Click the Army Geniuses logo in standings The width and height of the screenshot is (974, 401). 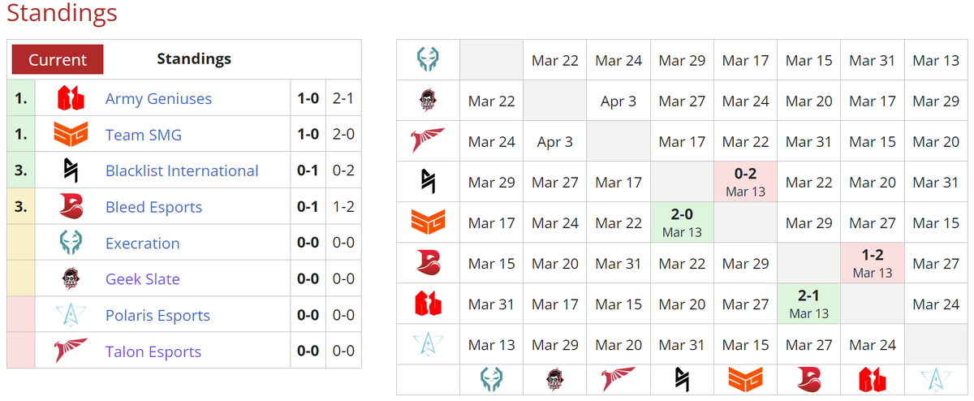pyautogui.click(x=71, y=98)
